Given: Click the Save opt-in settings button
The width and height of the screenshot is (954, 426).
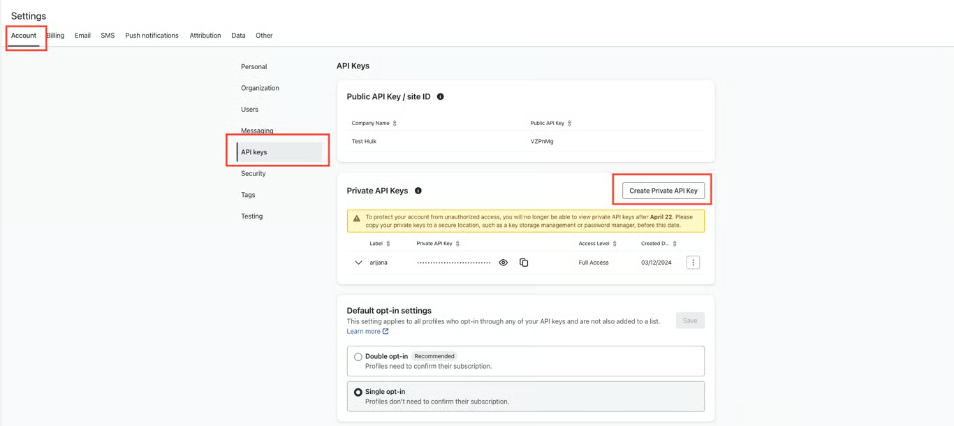Looking at the screenshot, I should click(690, 321).
